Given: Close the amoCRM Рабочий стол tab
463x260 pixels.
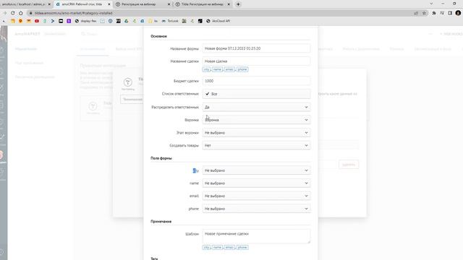Looking at the screenshot, I should pos(109,4).
